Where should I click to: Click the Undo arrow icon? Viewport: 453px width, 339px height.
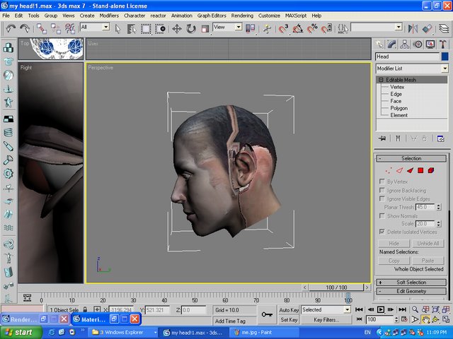click(10, 28)
